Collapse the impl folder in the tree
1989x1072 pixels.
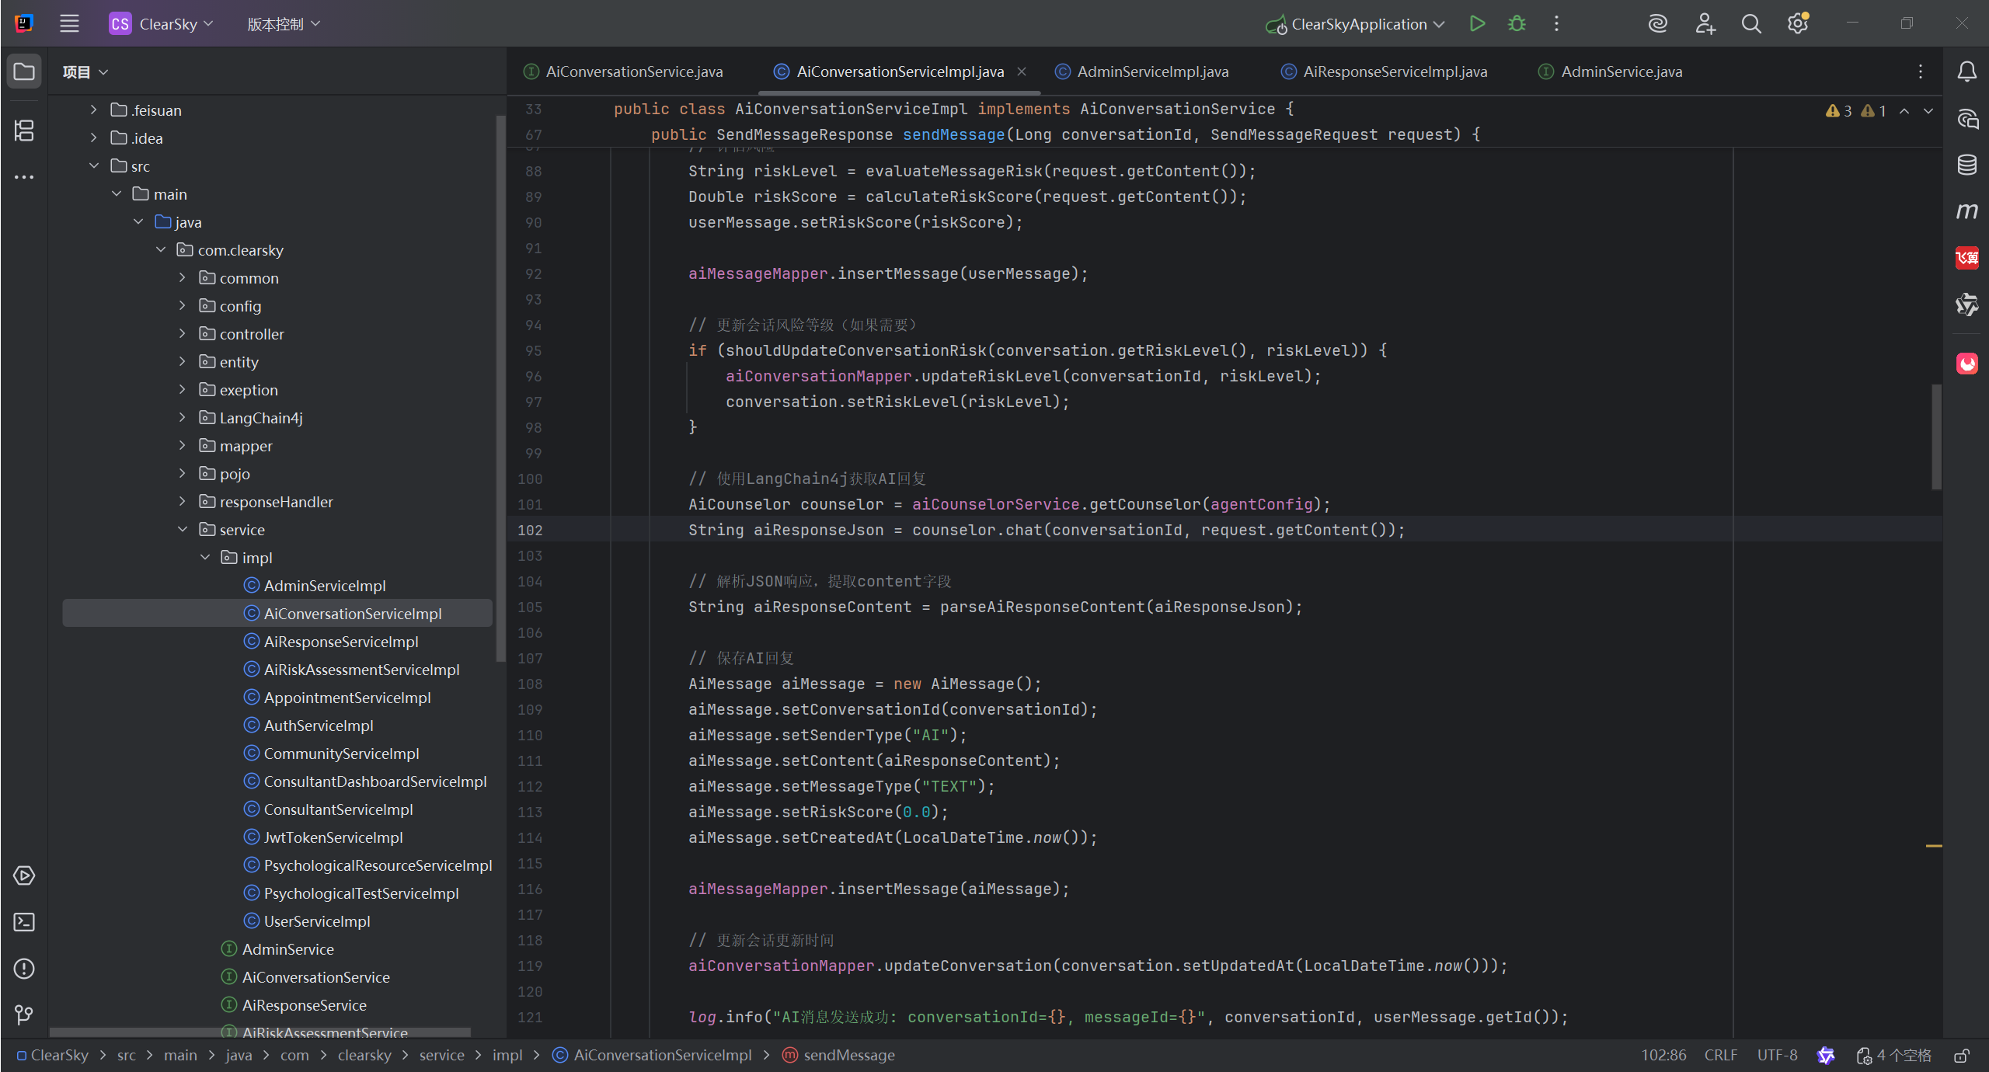point(205,558)
